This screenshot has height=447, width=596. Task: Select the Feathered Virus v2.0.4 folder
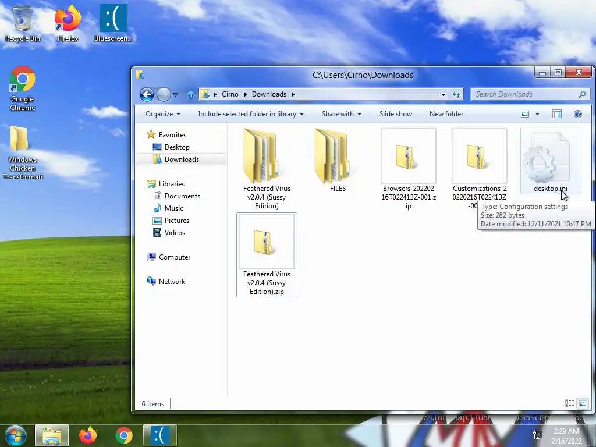click(267, 169)
